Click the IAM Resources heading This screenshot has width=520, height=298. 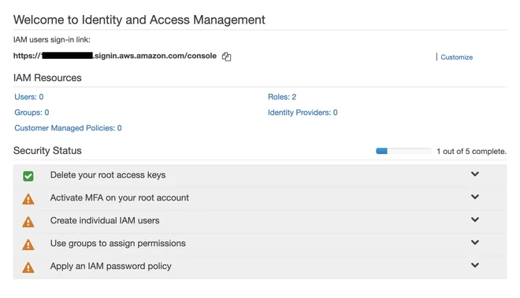47,78
